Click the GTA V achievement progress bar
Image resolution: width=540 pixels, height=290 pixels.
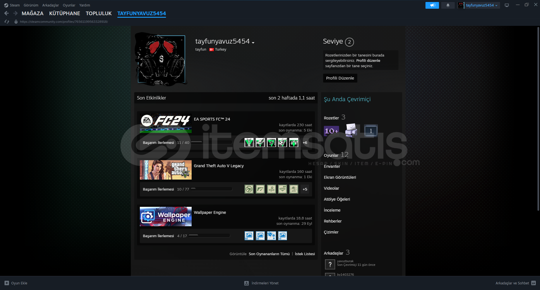coord(212,189)
